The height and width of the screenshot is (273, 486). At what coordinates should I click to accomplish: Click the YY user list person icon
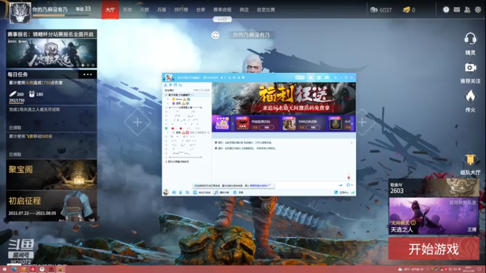[165, 85]
